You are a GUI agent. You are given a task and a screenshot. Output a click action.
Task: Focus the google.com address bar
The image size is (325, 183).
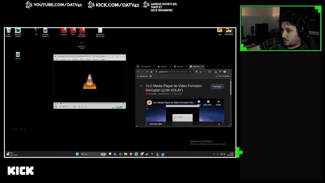[173, 72]
